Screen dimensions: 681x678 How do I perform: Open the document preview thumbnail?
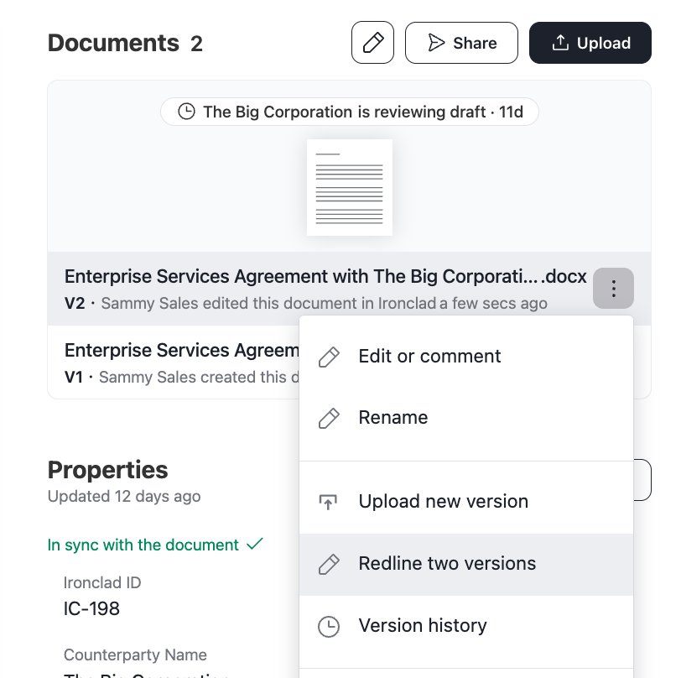pyautogui.click(x=350, y=188)
